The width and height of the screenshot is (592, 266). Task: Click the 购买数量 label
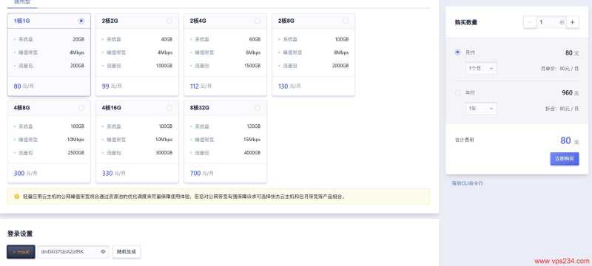466,23
